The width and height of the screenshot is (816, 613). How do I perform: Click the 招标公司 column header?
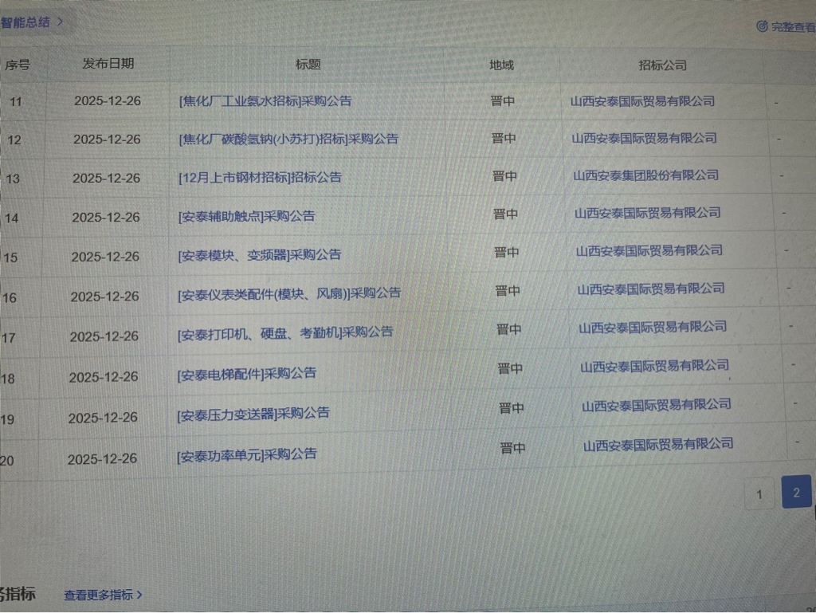662,65
